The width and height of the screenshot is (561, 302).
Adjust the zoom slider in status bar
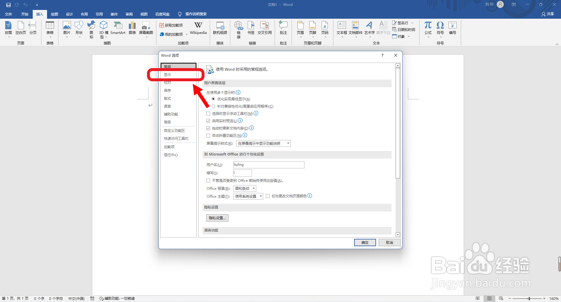(529, 298)
